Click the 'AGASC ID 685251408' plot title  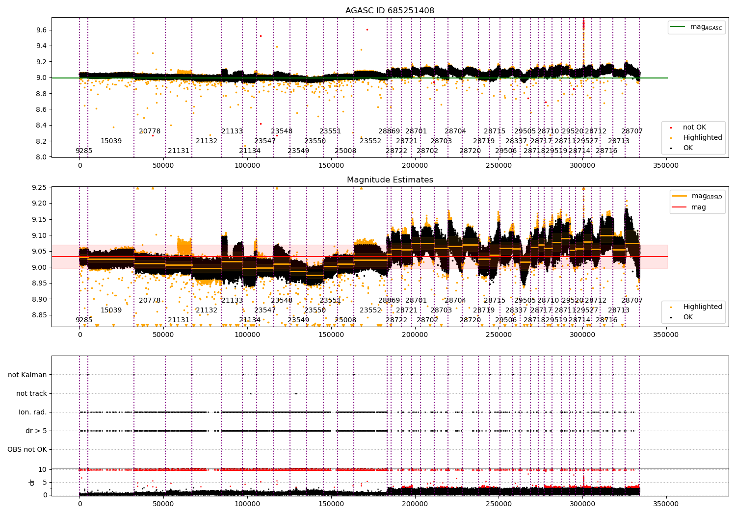click(x=390, y=11)
